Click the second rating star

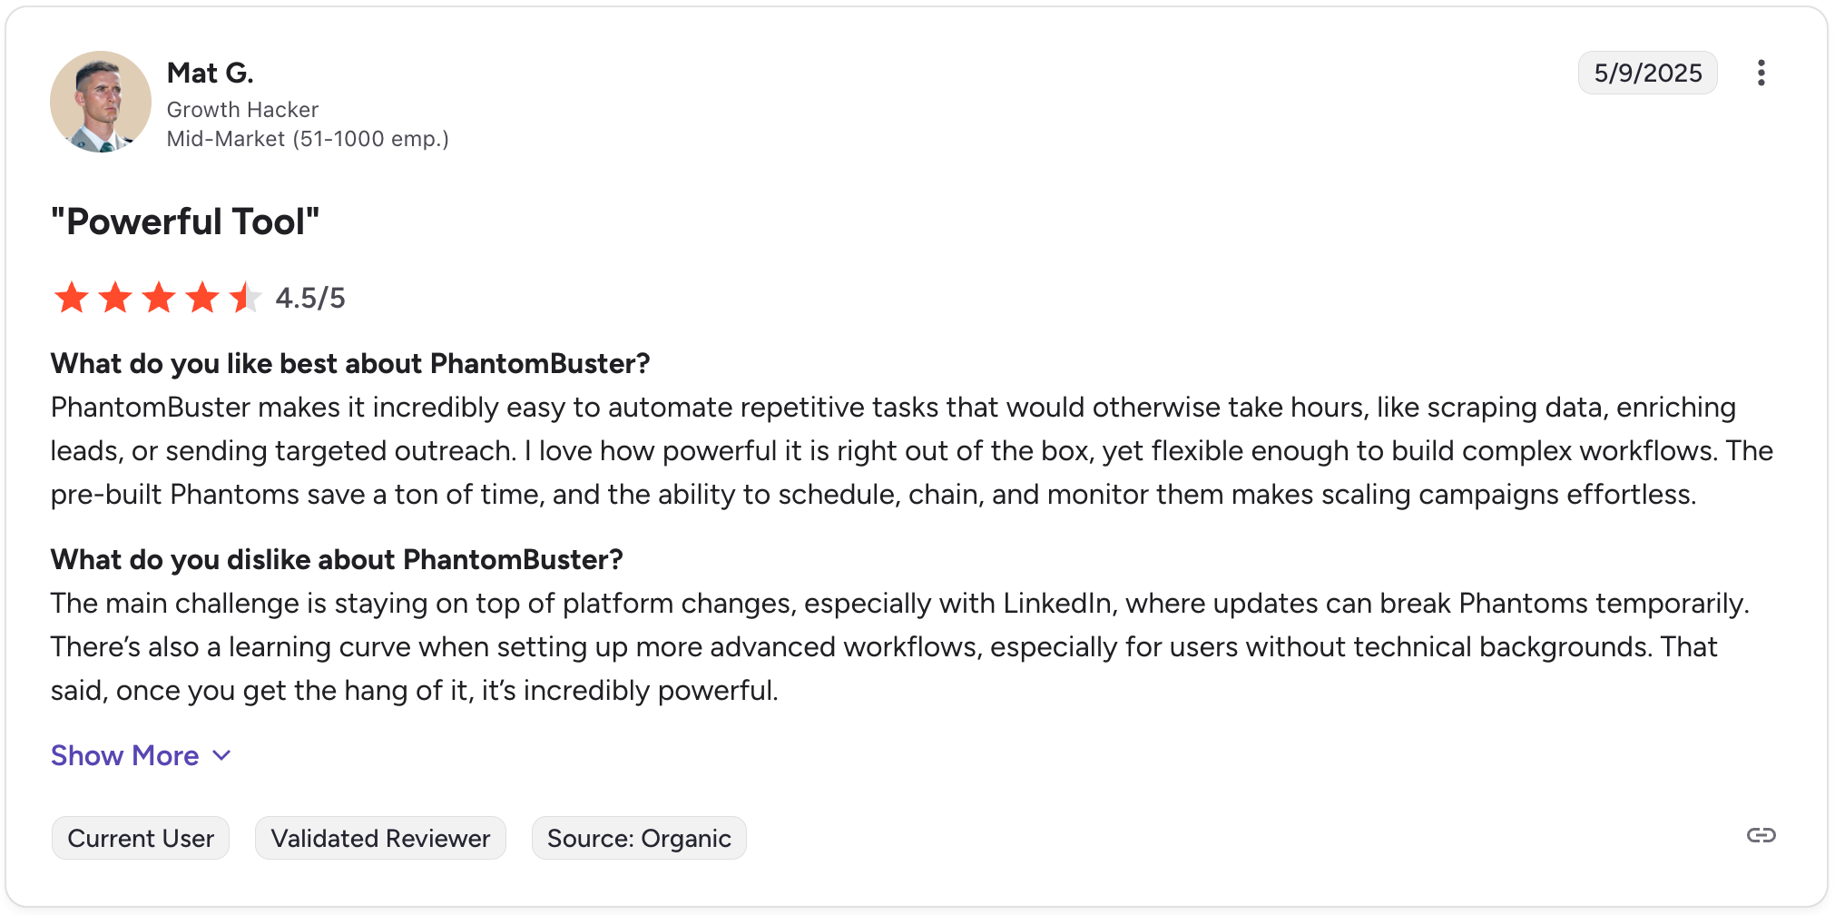(x=115, y=297)
